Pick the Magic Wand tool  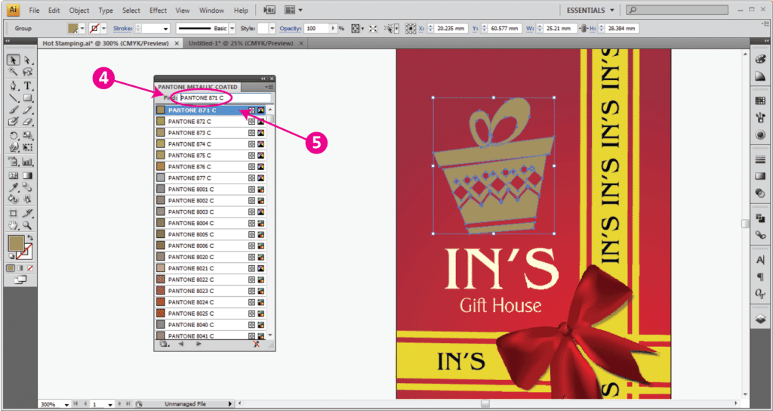click(14, 73)
